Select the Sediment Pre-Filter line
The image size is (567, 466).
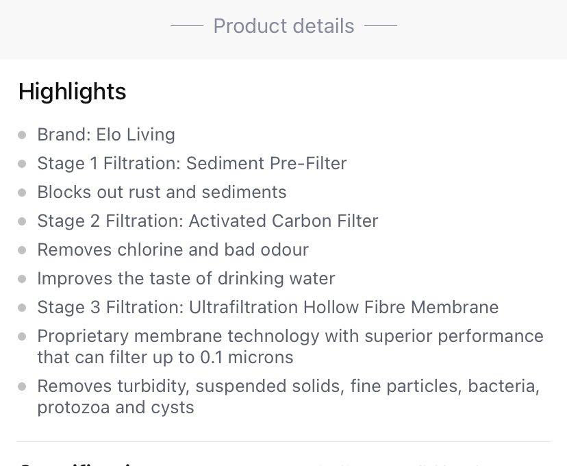pyautogui.click(x=192, y=163)
